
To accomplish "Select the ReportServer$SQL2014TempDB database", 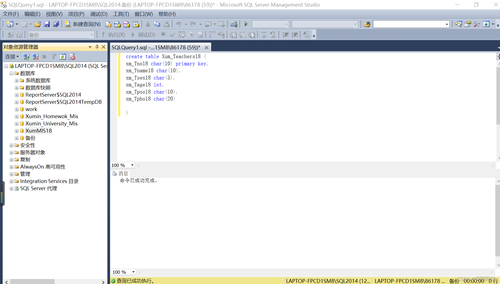I will click(63, 102).
